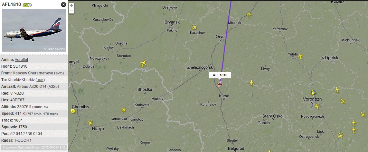Zoom out the map with minus button
Viewport: 368px width, 152px height.
[x=71, y=11]
